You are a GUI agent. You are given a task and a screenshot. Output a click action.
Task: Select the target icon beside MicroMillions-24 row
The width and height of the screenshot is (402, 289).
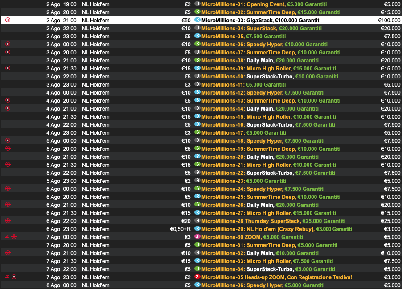pyautogui.click(x=8, y=189)
